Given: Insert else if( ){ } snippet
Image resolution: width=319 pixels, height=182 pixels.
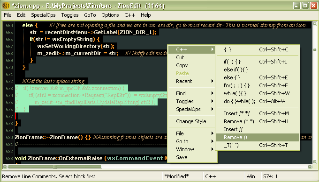Looking at the screenshot, I should [x=258, y=70].
